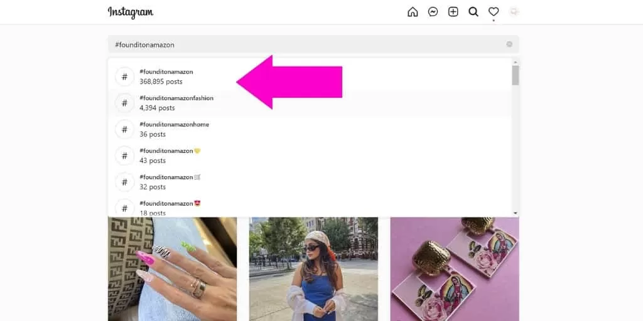This screenshot has height=321, width=643.
Task: Open the Messenger direct messages icon
Action: point(433,12)
